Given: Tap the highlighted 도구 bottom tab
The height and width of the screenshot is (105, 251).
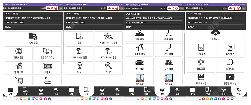Looking at the screenshot, I should pyautogui.click(x=239, y=91).
